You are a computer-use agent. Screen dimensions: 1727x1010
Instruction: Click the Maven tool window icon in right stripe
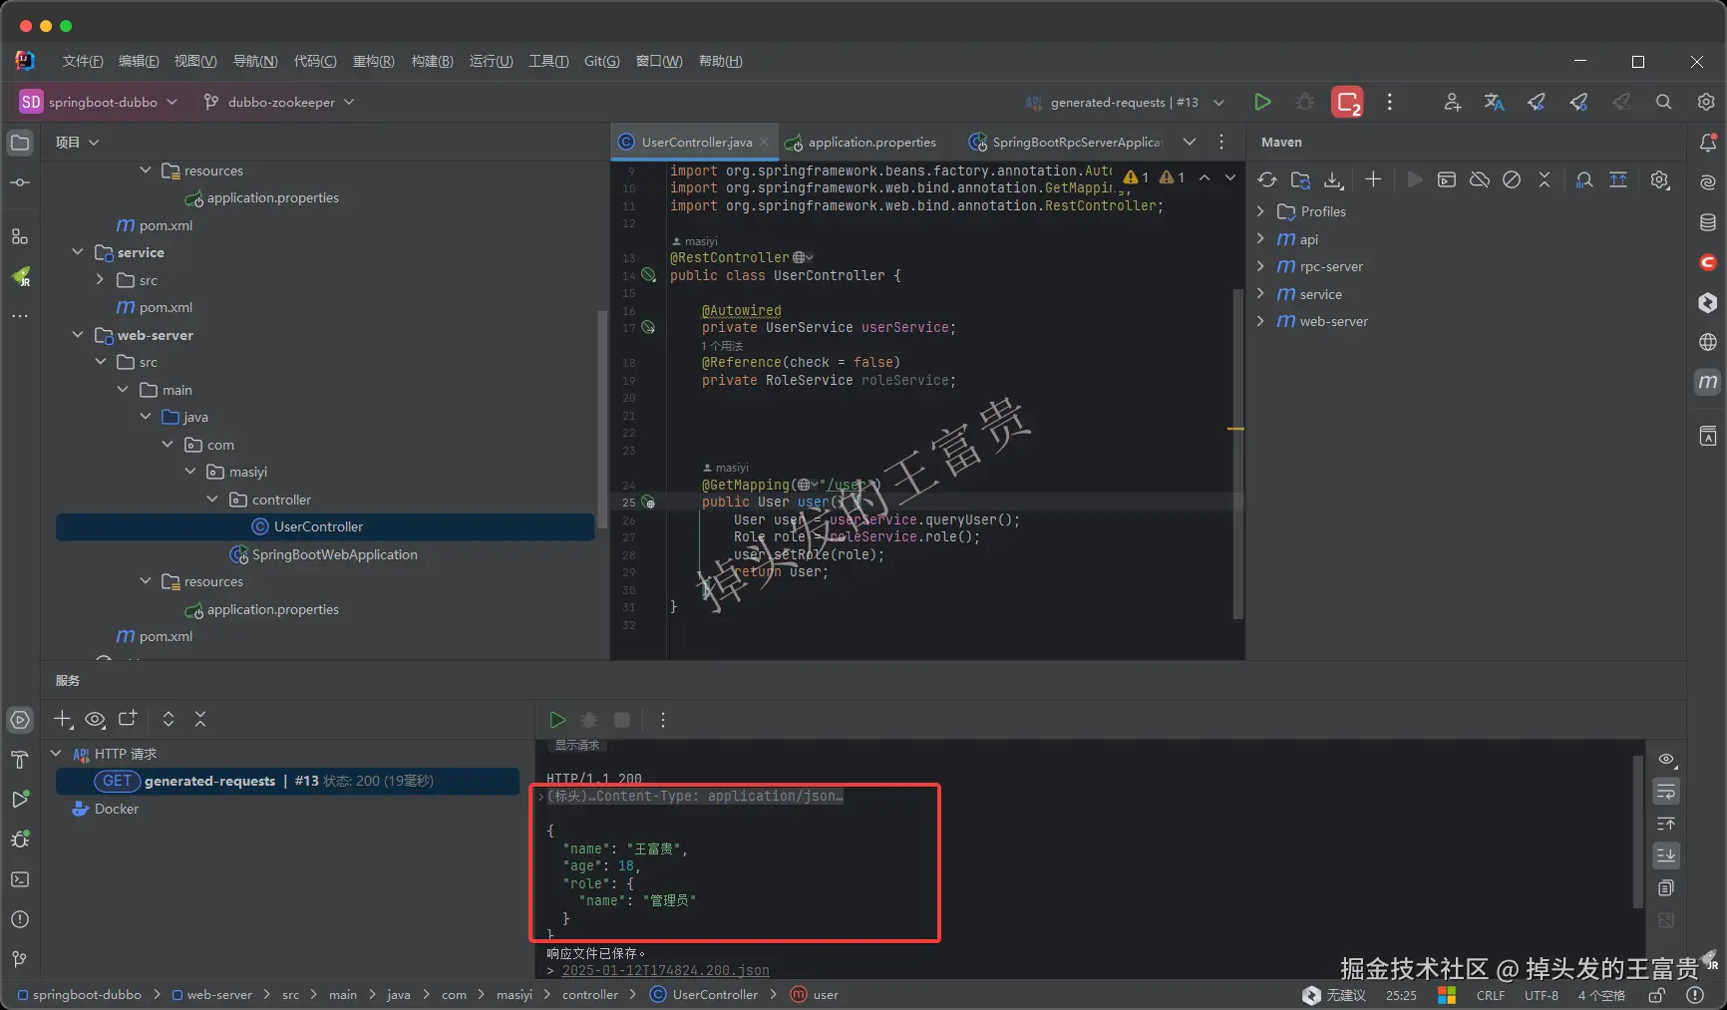(1708, 382)
